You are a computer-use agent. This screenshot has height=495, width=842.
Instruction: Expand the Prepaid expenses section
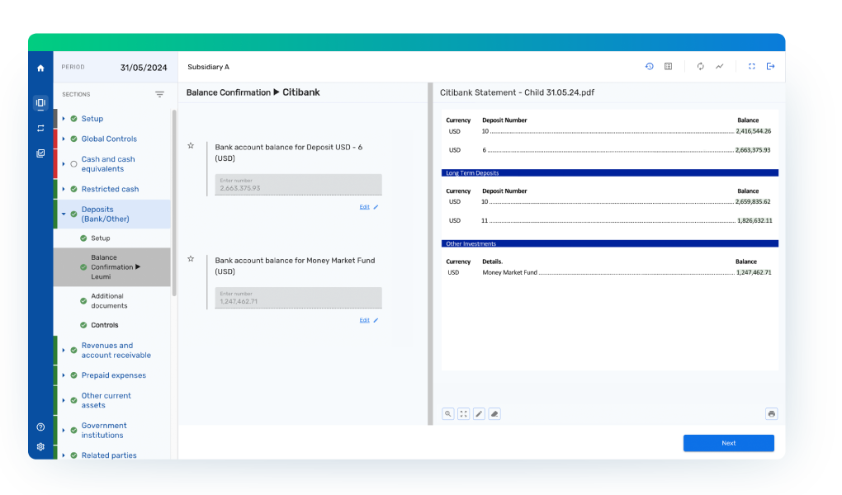(64, 375)
